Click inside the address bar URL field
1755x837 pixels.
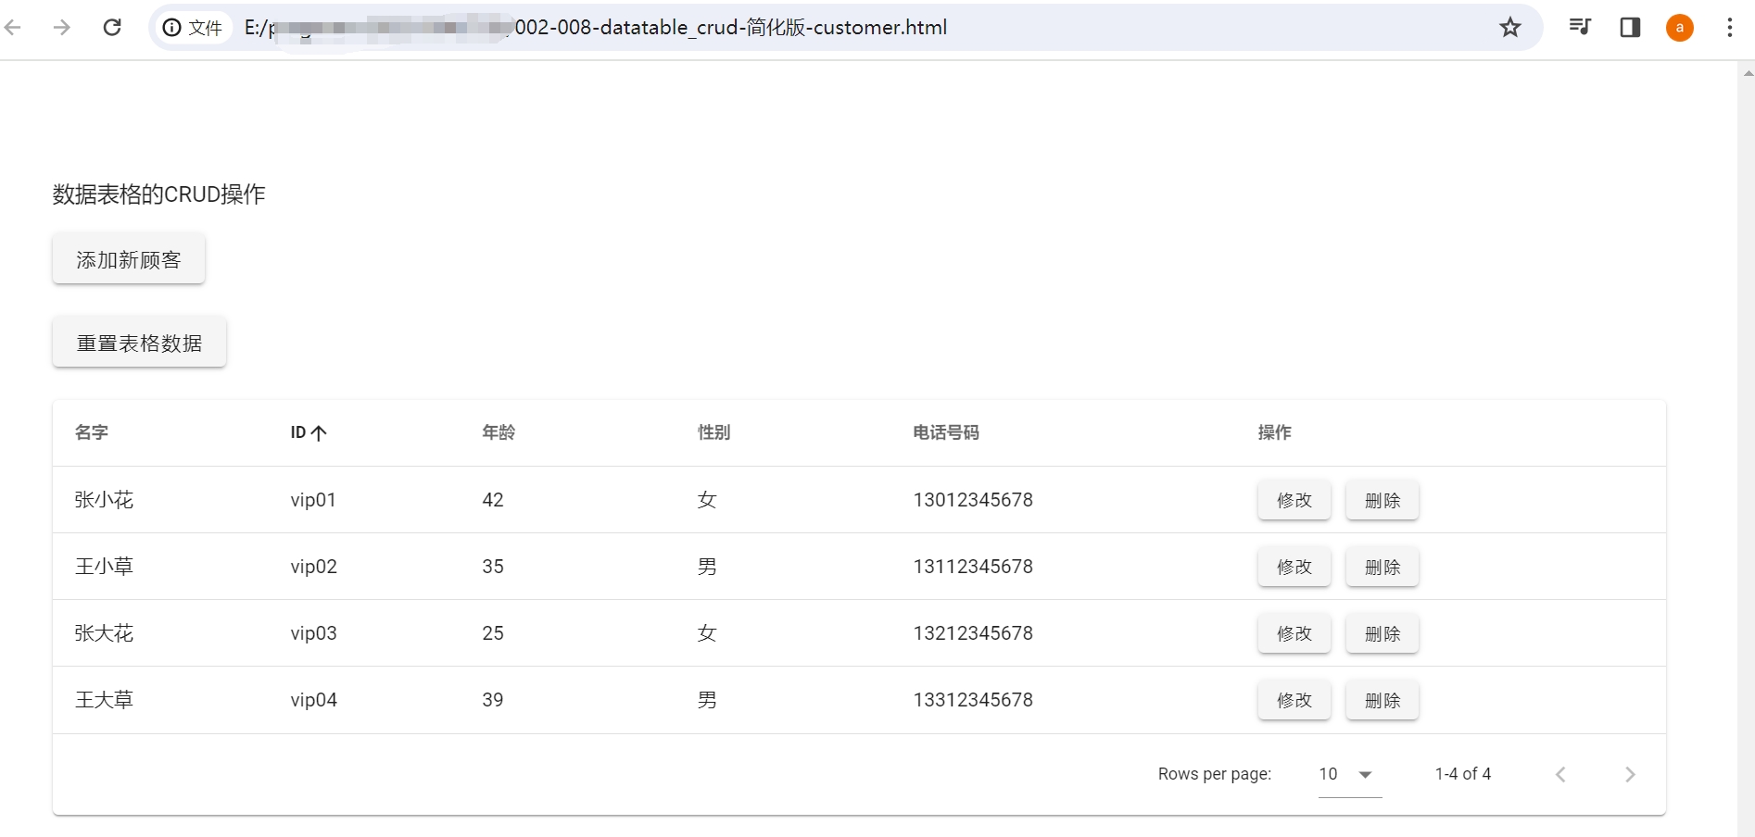coord(741,28)
